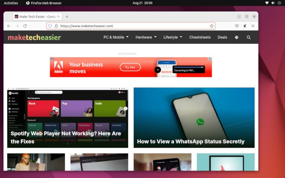
Task: Toggle dark mode on maketecheasier
Action: pos(237,37)
